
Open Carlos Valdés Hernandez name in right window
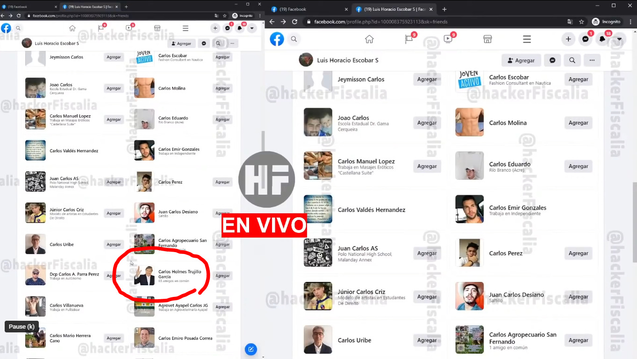pos(372,210)
